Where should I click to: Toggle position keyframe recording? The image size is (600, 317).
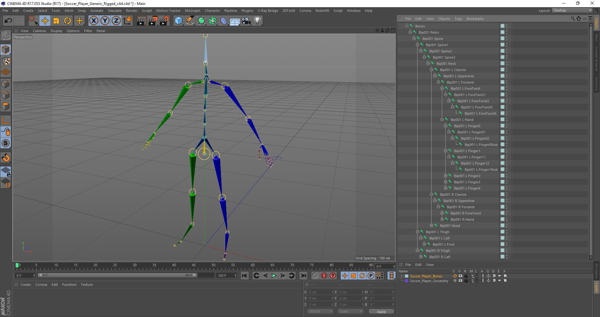[344, 276]
